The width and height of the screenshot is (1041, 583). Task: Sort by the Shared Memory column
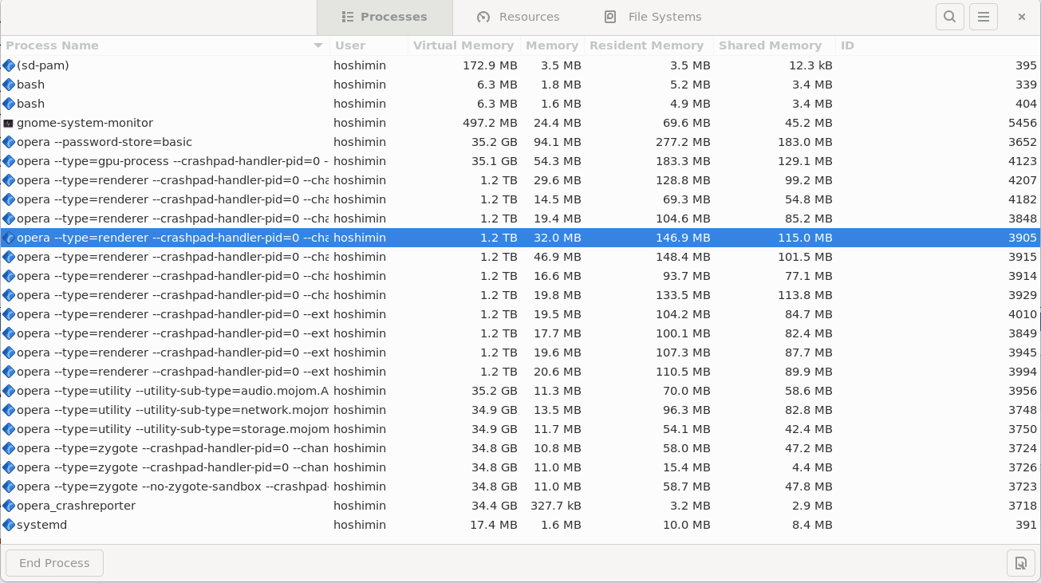770,45
